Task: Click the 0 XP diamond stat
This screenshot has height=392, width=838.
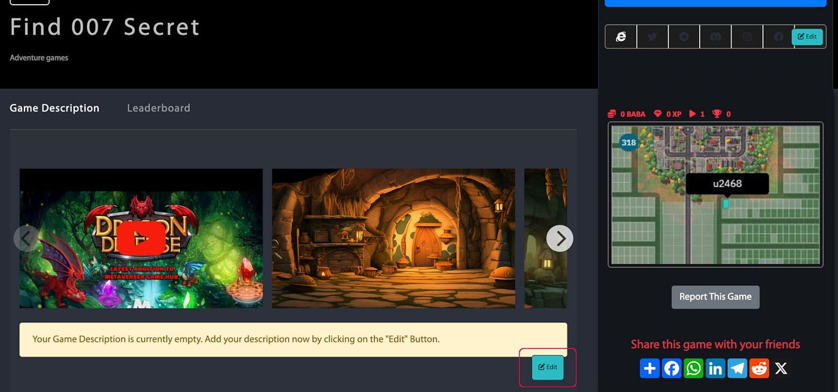Action: [667, 114]
